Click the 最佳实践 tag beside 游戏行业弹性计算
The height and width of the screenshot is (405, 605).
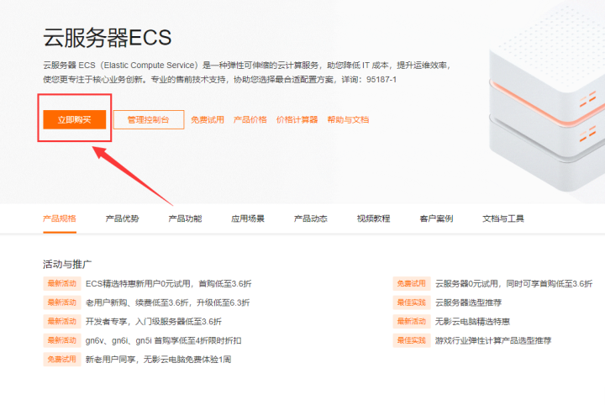pyautogui.click(x=412, y=340)
